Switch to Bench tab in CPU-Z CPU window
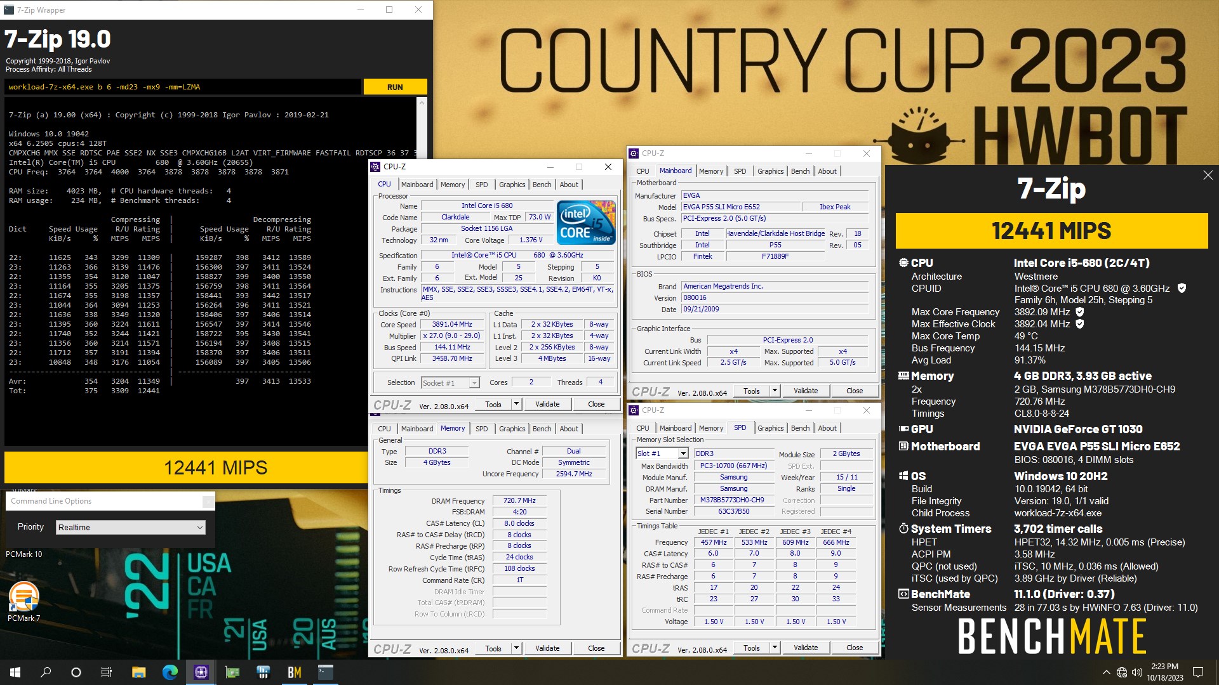Image resolution: width=1219 pixels, height=685 pixels. 542,185
